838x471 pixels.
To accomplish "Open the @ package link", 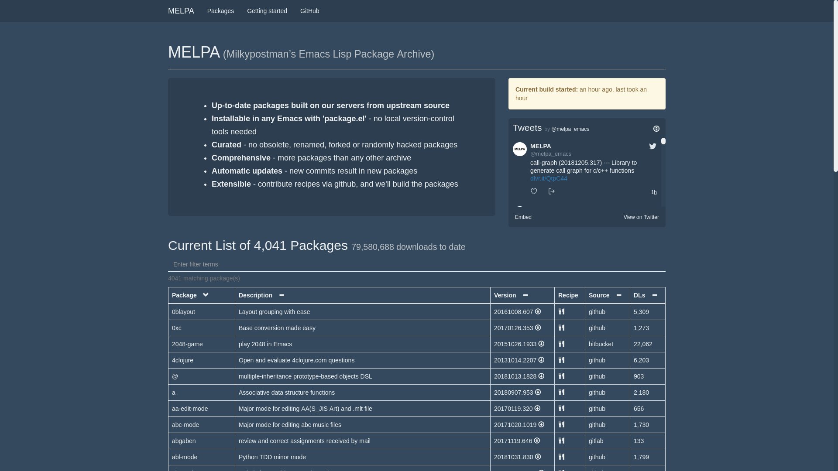I will pyautogui.click(x=175, y=376).
